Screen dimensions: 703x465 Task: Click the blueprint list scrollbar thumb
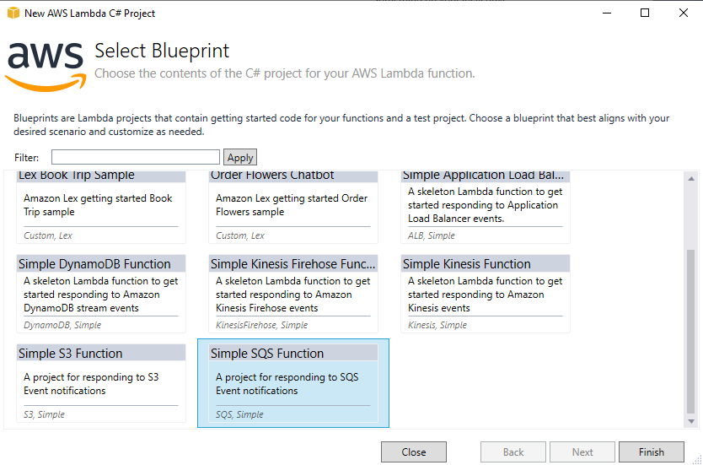pos(691,332)
